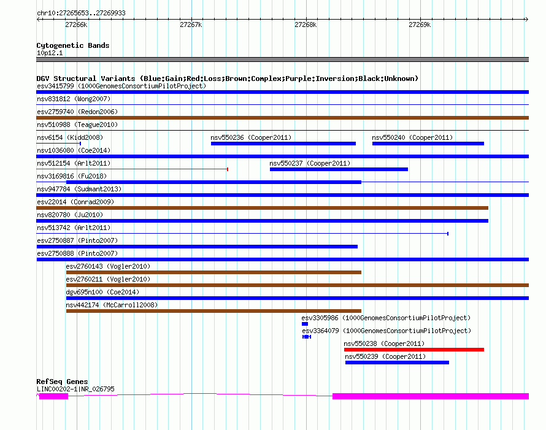The width and height of the screenshot is (546, 430).
Task: Select the blue nsv550240 gain bar
Action: click(428, 144)
